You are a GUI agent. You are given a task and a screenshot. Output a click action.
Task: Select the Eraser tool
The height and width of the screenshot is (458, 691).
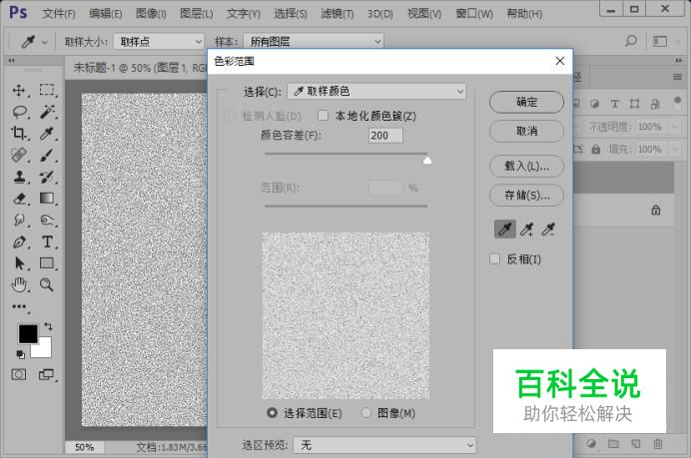19,199
